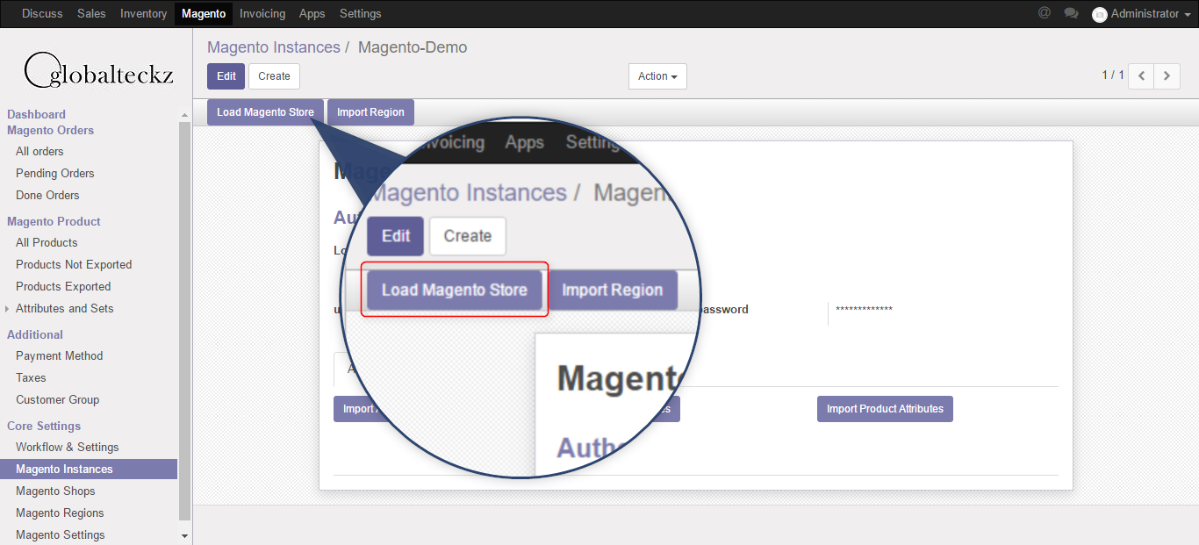This screenshot has width=1199, height=545.
Task: Open All Products
Action: point(47,242)
